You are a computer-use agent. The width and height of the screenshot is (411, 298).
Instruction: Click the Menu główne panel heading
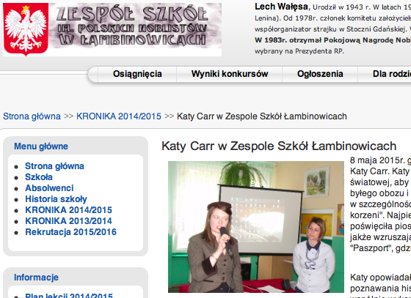[41, 146]
